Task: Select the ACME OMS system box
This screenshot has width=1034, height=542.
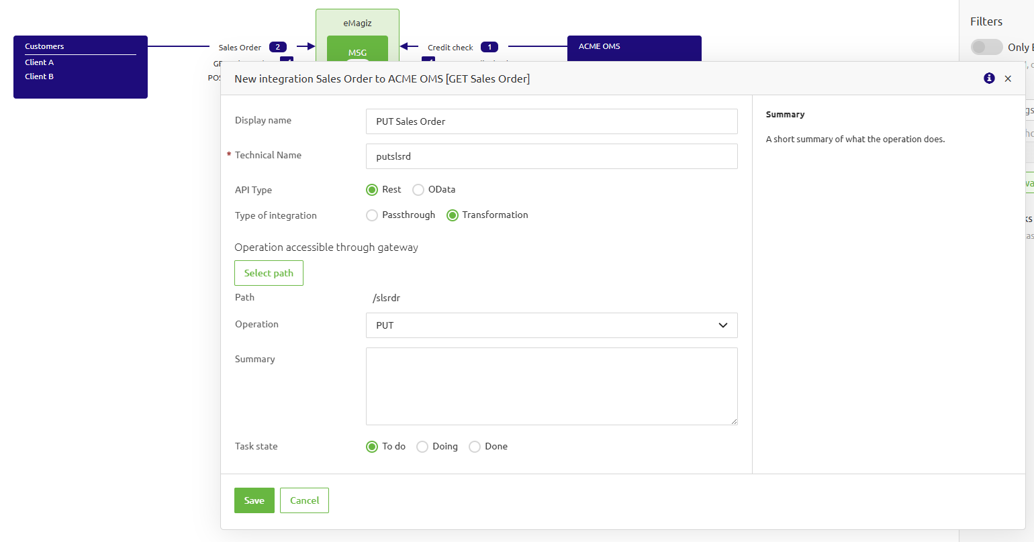Action: (634, 49)
